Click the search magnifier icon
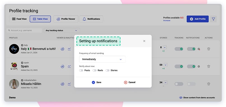Image resolution: width=226 pixels, height=107 pixels. tap(9, 30)
